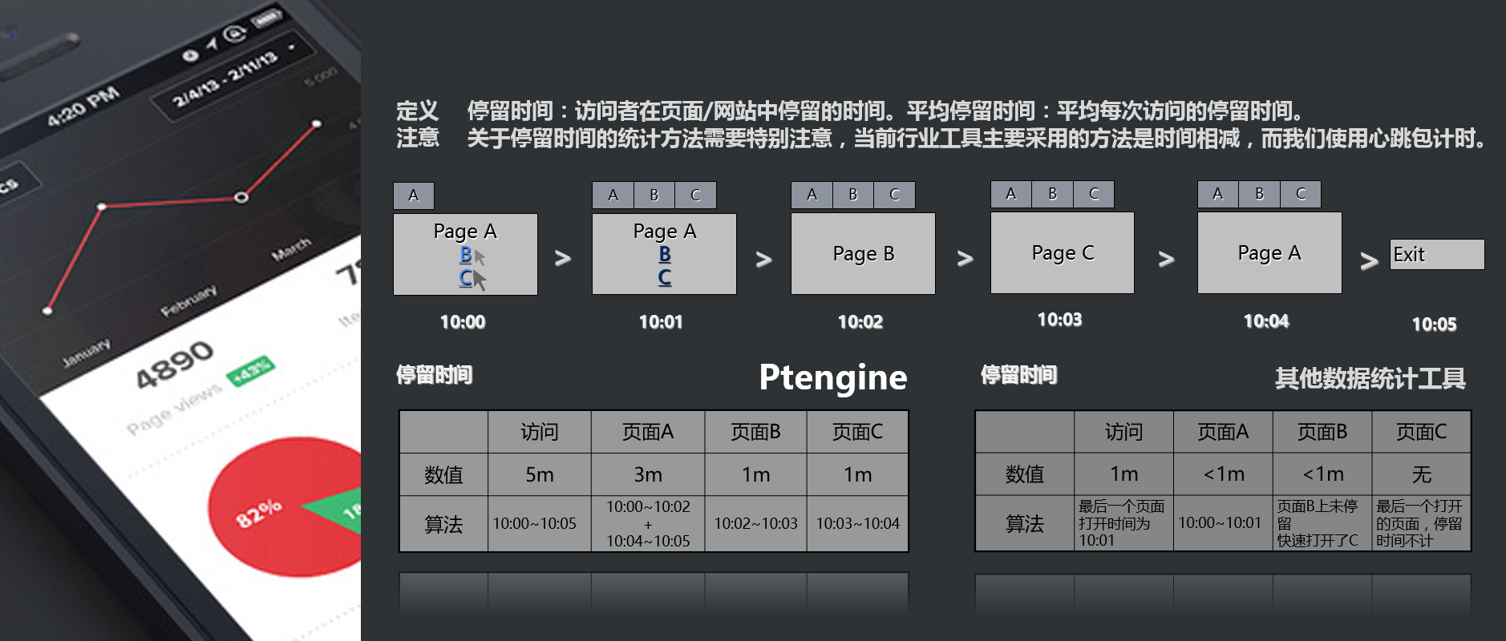This screenshot has width=1506, height=641.
Task: Select tab A above the Page C box
Action: pyautogui.click(x=1011, y=193)
